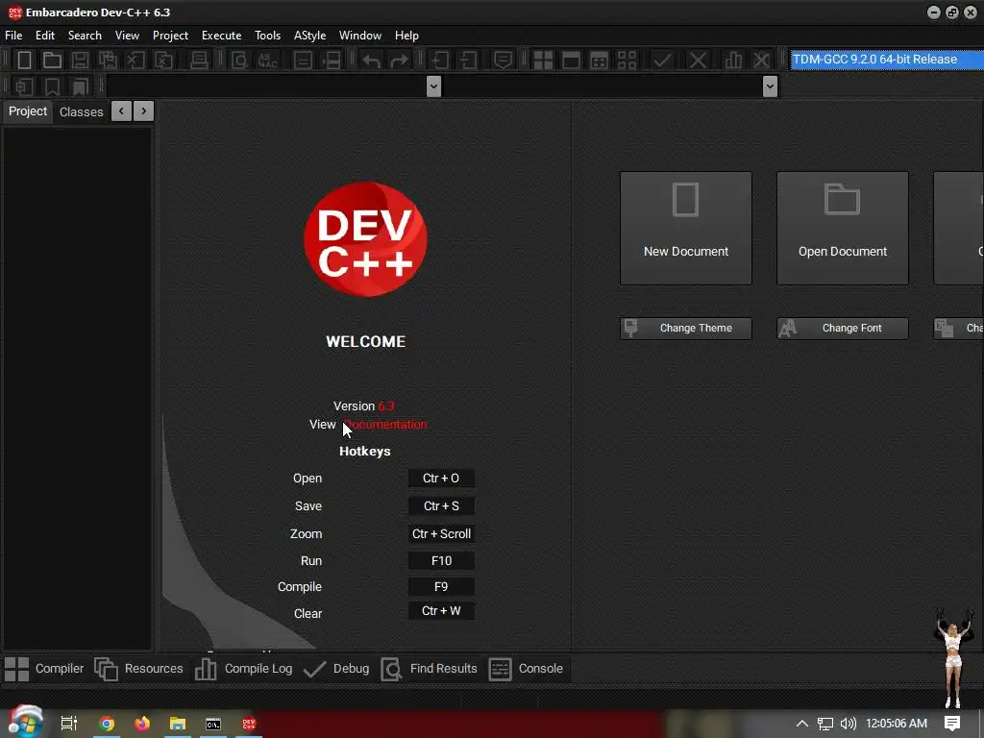Click the Run toolbar icon (window)
This screenshot has width=984, height=738.
coord(571,61)
